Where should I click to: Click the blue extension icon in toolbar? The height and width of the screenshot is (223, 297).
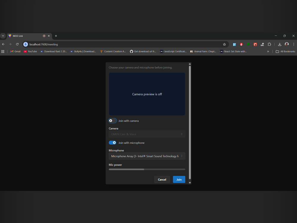pyautogui.click(x=234, y=44)
